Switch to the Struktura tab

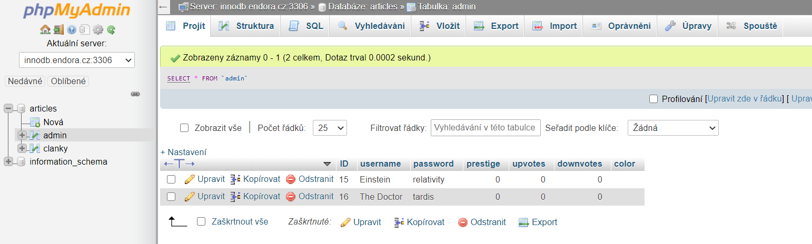[x=247, y=26]
